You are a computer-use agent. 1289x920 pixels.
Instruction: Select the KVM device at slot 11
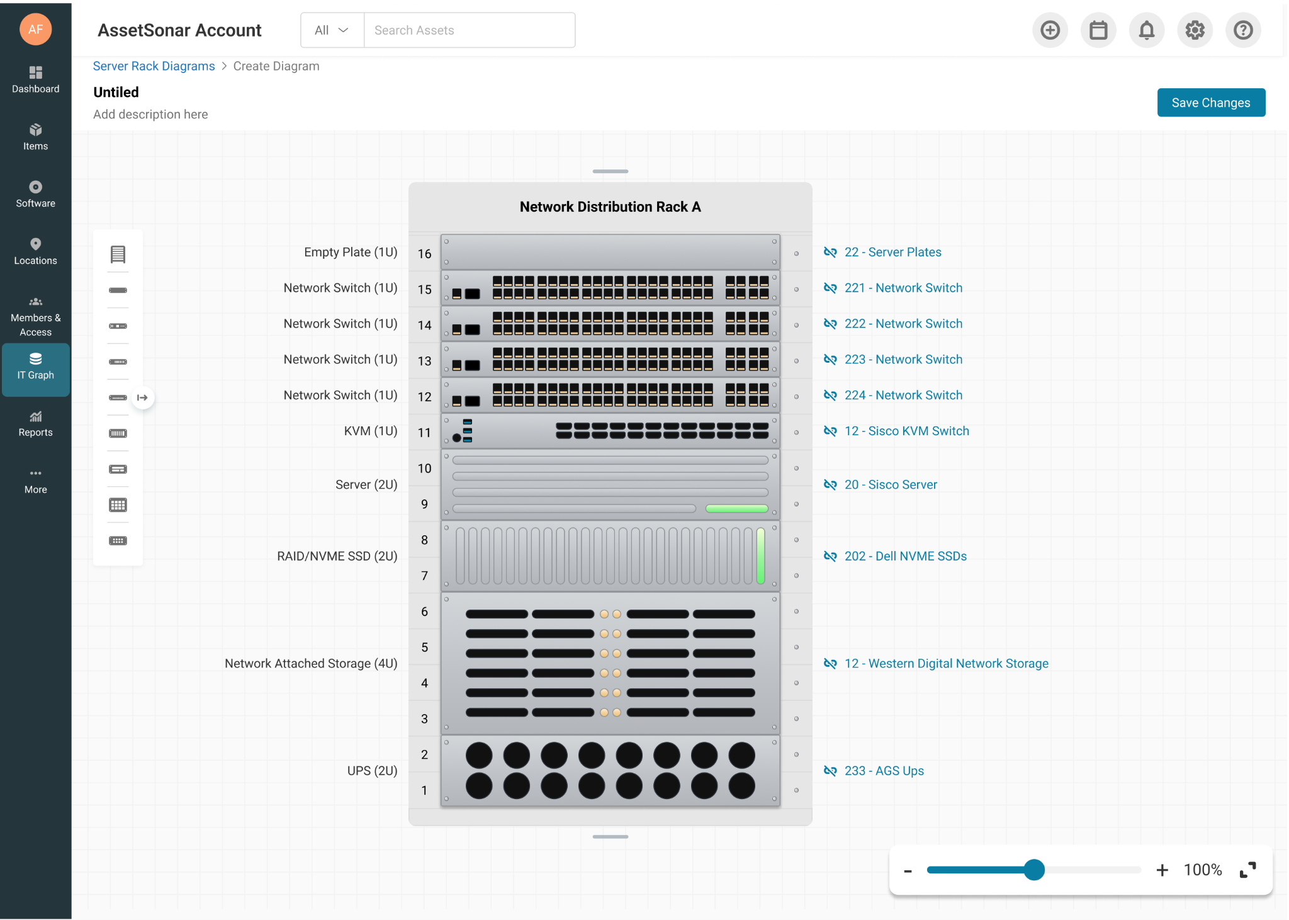(611, 431)
